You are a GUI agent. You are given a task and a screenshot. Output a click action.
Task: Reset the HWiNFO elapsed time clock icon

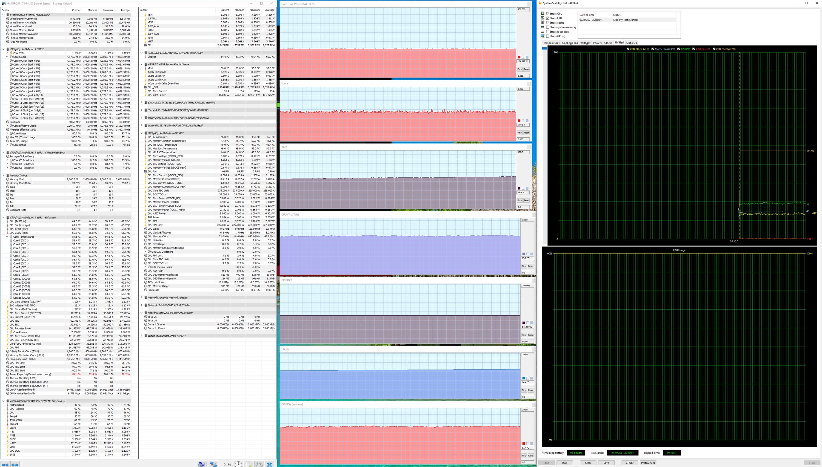(238, 464)
